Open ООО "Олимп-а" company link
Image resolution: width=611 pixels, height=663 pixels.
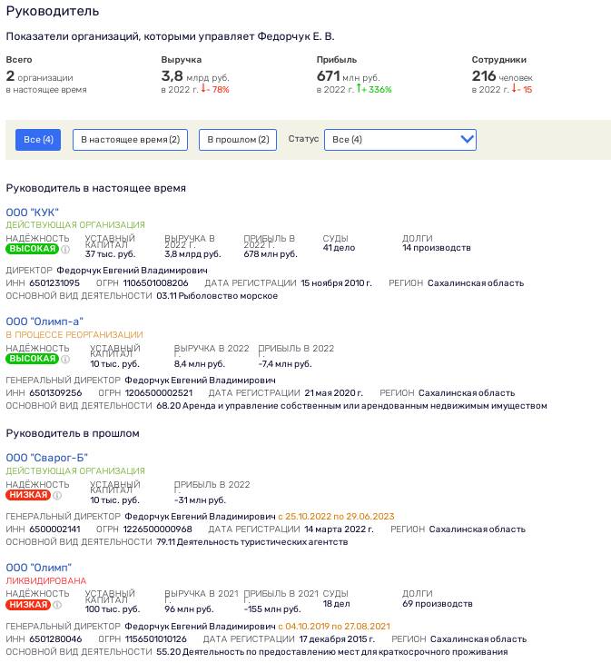44,322
